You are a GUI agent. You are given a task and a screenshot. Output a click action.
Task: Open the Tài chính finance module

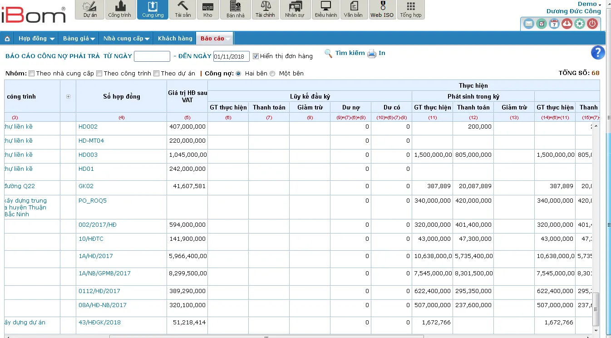coord(265,10)
